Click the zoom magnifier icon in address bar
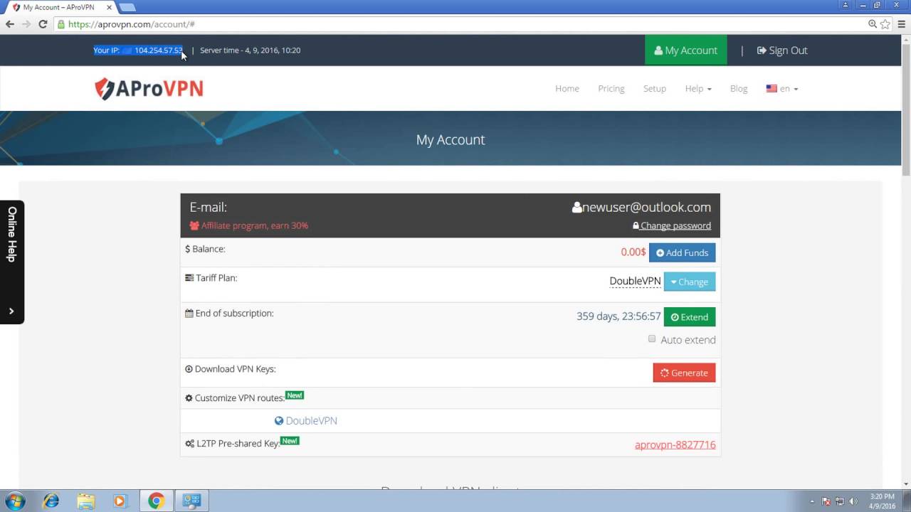The image size is (911, 512). click(873, 24)
